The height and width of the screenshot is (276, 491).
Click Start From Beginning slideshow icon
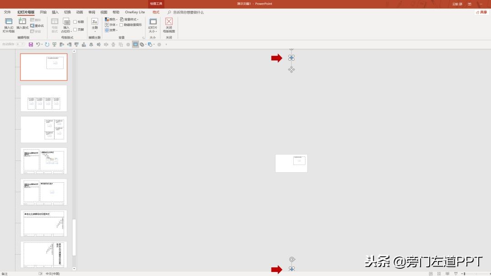coord(55,45)
